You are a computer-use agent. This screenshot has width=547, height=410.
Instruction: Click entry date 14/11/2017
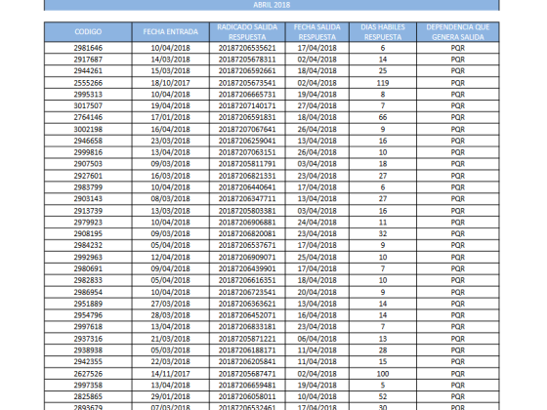pyautogui.click(x=171, y=374)
